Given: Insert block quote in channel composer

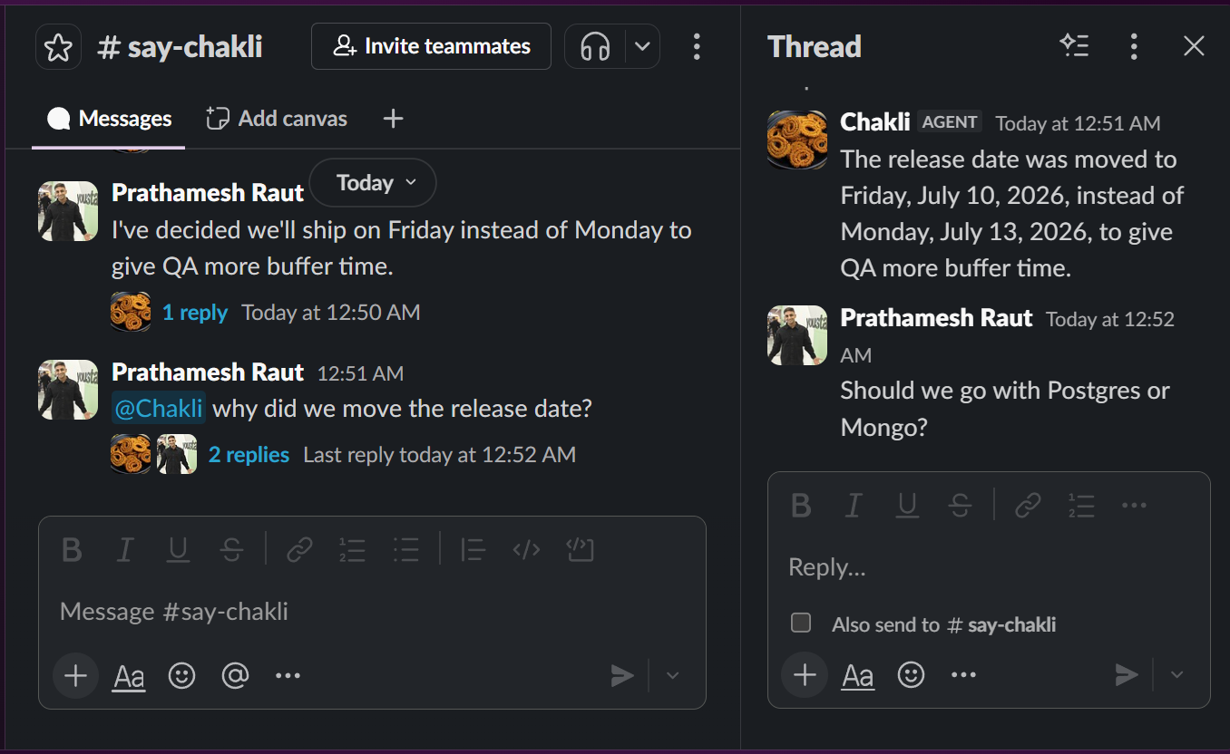Looking at the screenshot, I should [473, 549].
